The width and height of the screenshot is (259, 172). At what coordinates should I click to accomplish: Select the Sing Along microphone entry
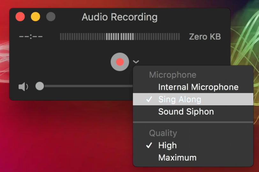tap(193, 99)
